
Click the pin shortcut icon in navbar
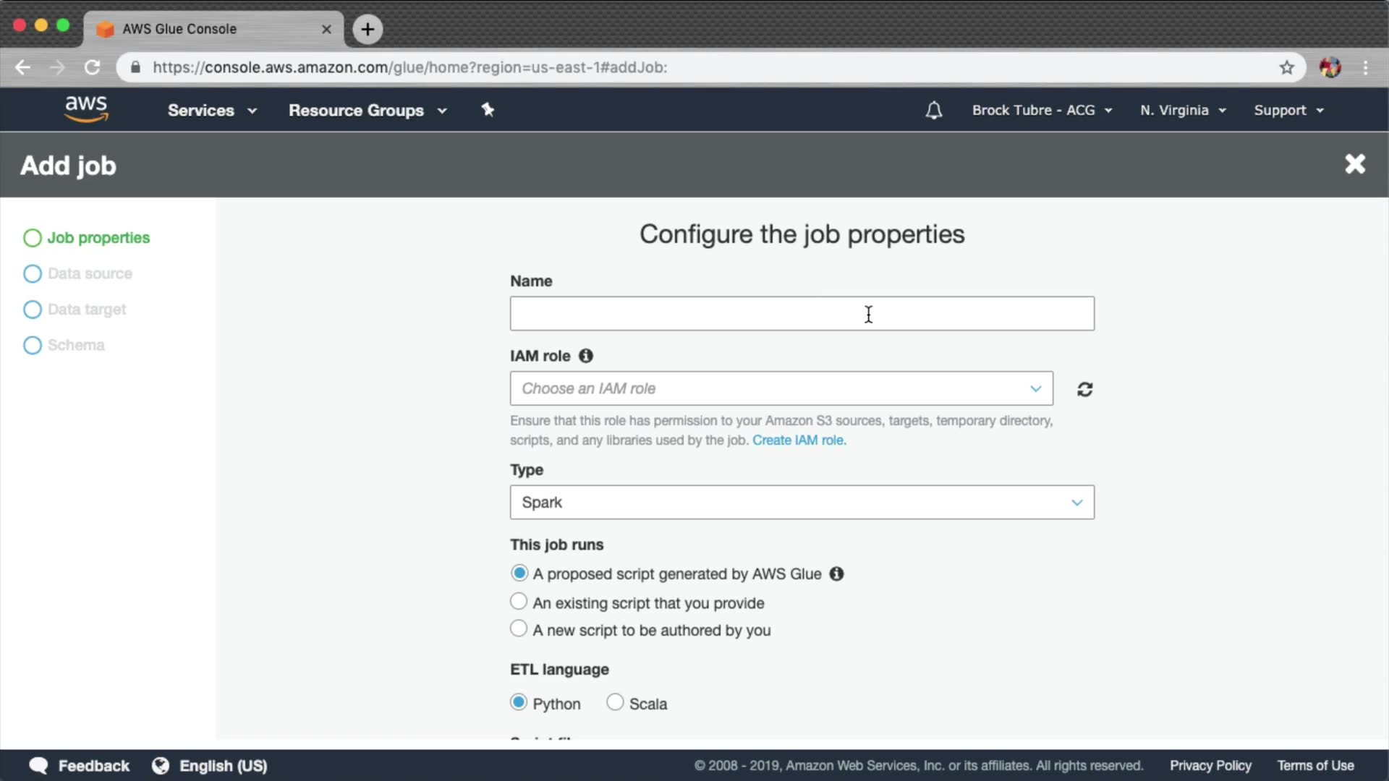(488, 110)
